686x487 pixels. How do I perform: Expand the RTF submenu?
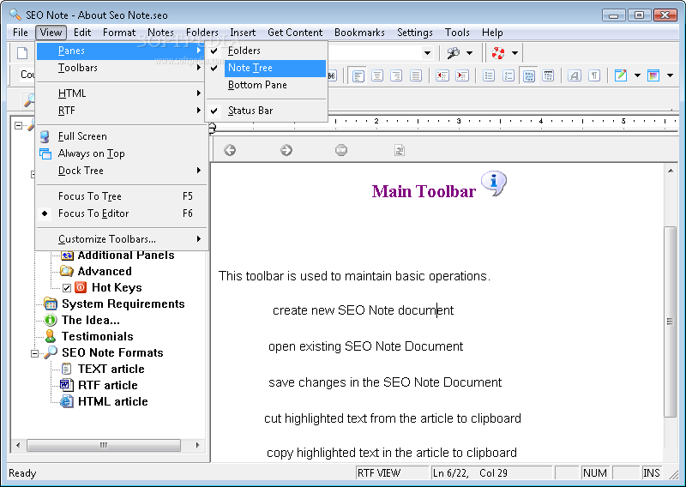tap(122, 111)
